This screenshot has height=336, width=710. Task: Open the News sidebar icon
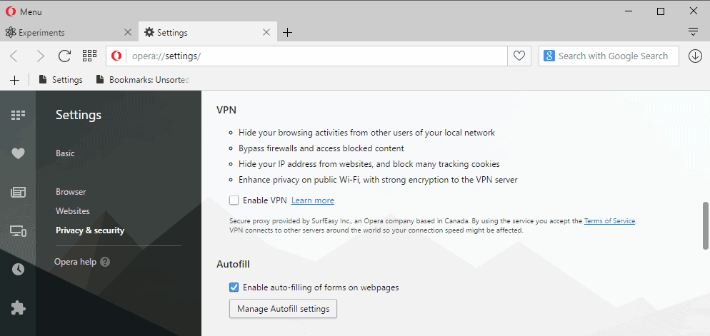click(18, 193)
